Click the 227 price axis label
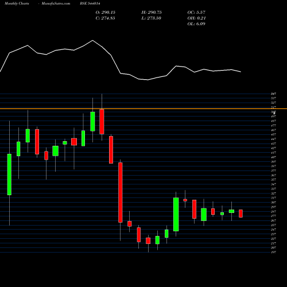The image size is (287, 287). coord(273,239)
